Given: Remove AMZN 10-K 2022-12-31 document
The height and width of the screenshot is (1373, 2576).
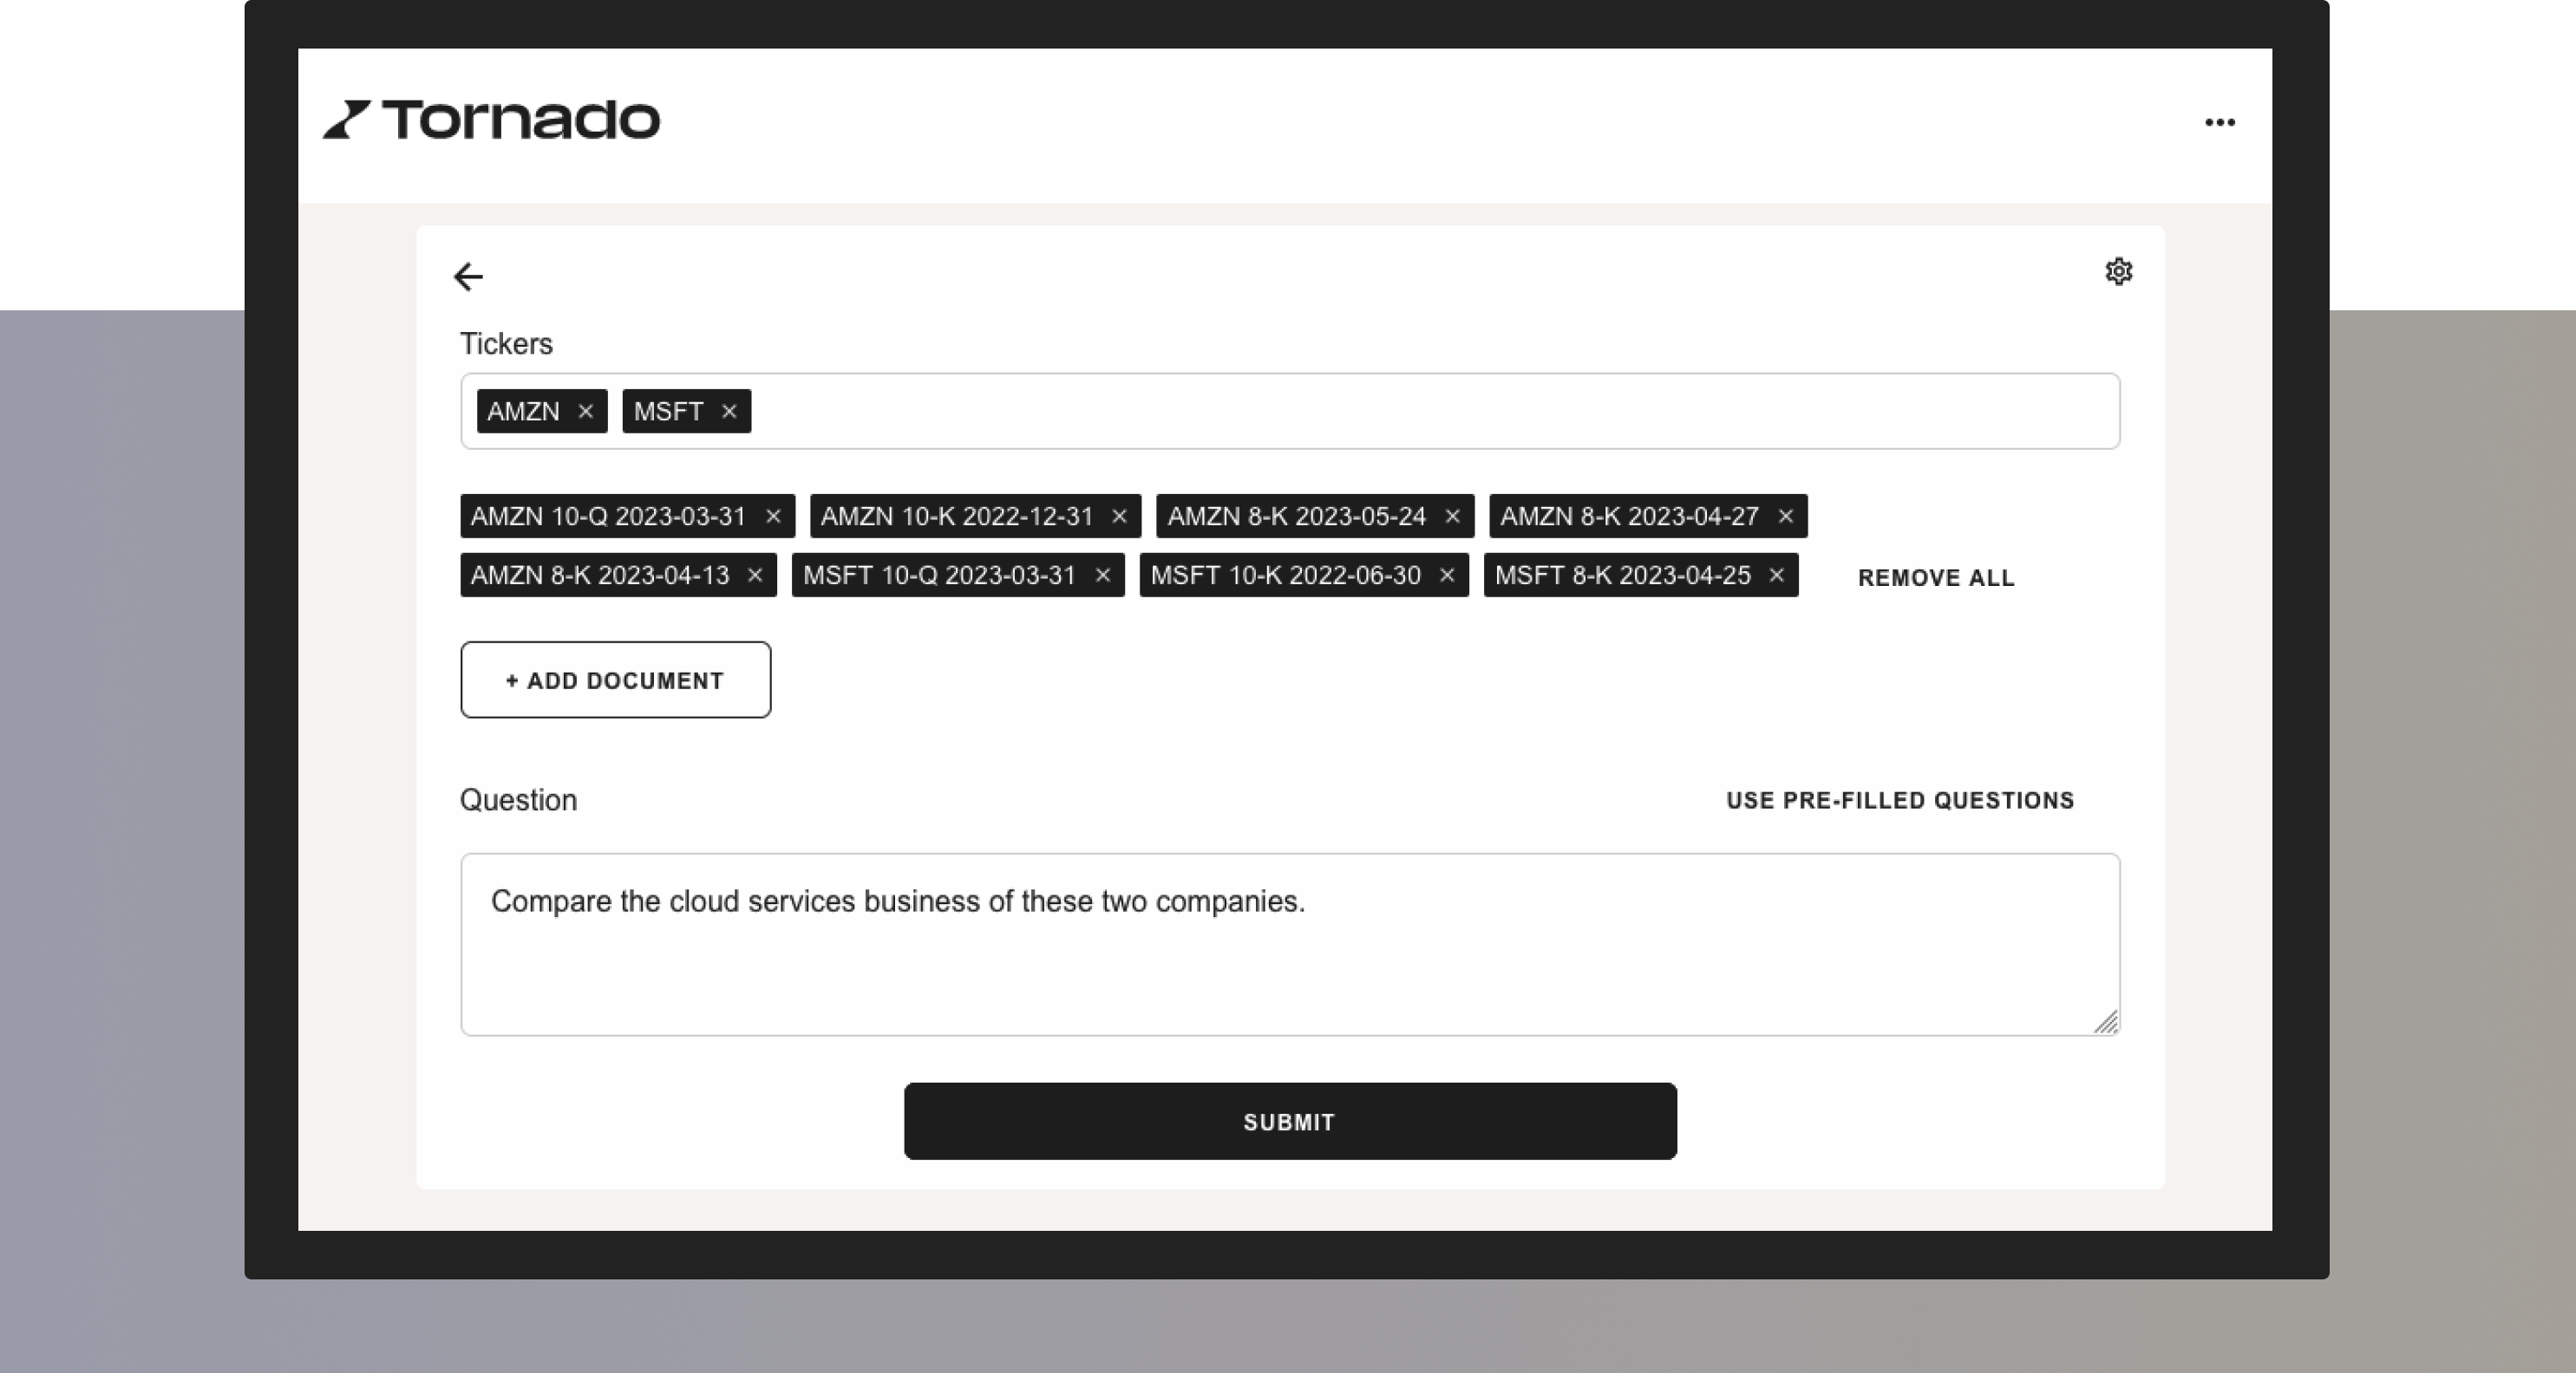Looking at the screenshot, I should 1119,517.
